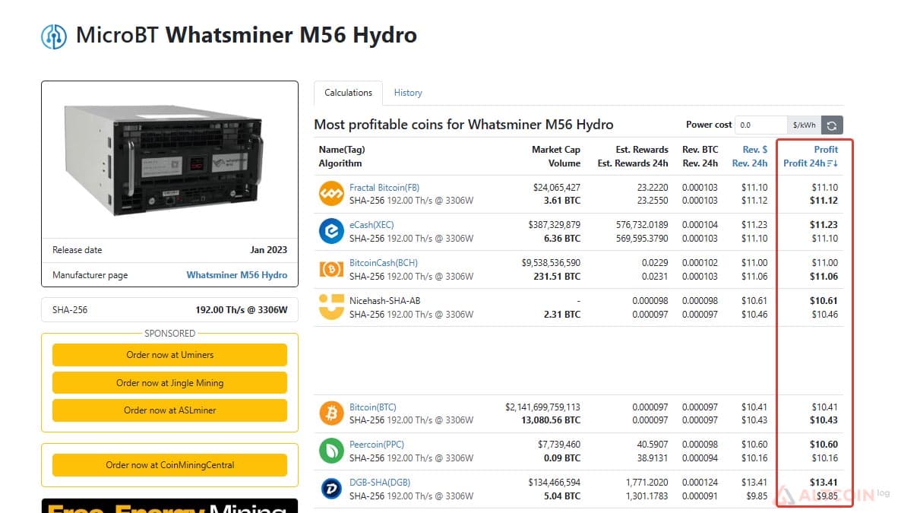The image size is (898, 513).
Task: Open the BitcoinCash(BCH) link
Action: tap(384, 262)
